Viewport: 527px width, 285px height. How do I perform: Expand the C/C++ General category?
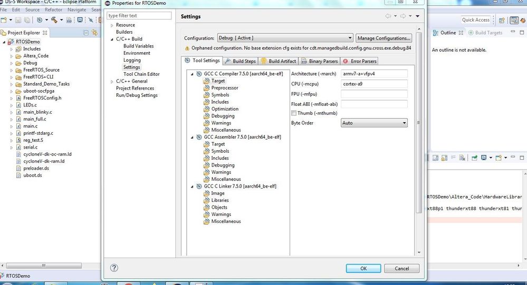tap(112, 82)
